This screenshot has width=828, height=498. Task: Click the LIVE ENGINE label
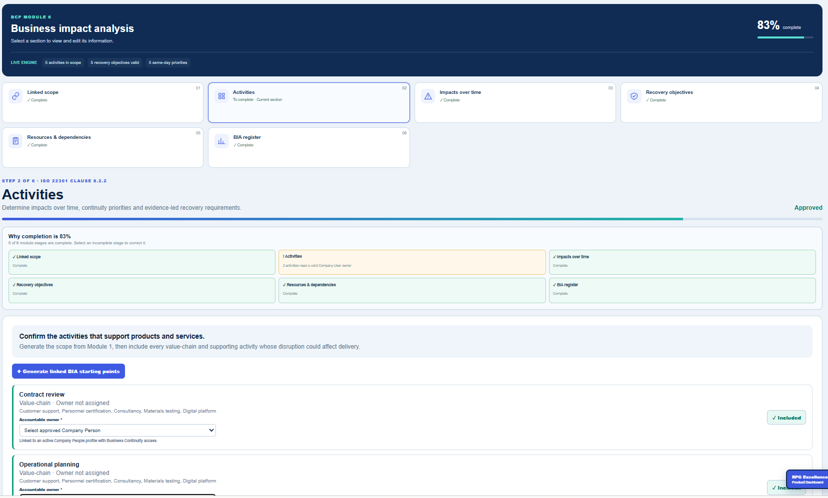pyautogui.click(x=24, y=62)
